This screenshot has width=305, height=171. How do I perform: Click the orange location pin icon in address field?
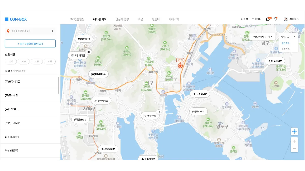[x=8, y=31]
